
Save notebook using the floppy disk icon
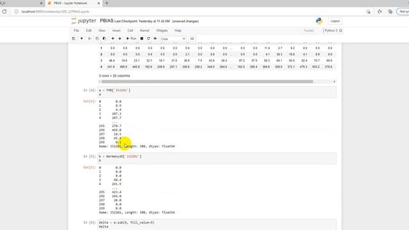coord(73,38)
